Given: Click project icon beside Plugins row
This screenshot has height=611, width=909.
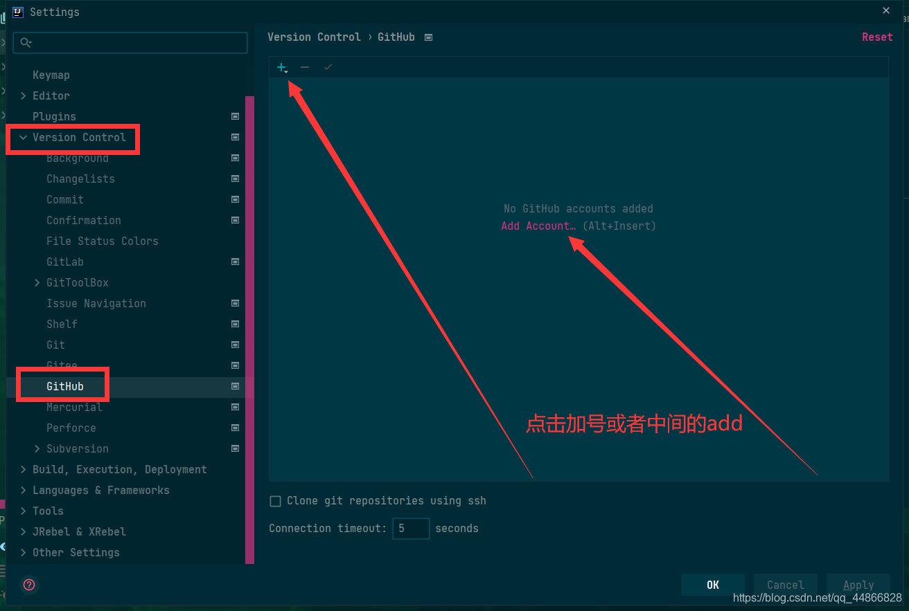Looking at the screenshot, I should tap(235, 116).
